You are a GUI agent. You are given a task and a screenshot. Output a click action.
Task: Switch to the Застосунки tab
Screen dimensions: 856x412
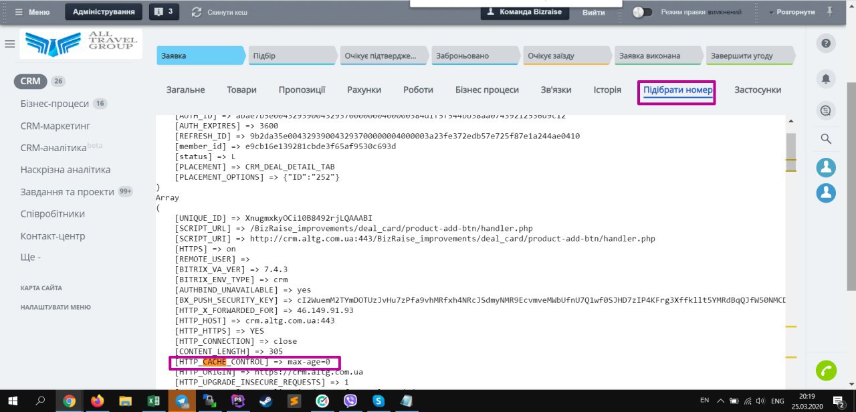pyautogui.click(x=758, y=90)
